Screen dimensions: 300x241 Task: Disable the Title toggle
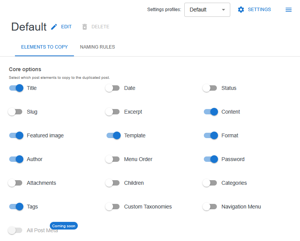point(16,88)
